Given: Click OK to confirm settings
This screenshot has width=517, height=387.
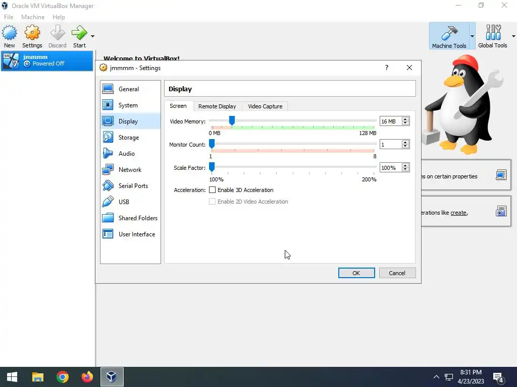Looking at the screenshot, I should tap(356, 273).
